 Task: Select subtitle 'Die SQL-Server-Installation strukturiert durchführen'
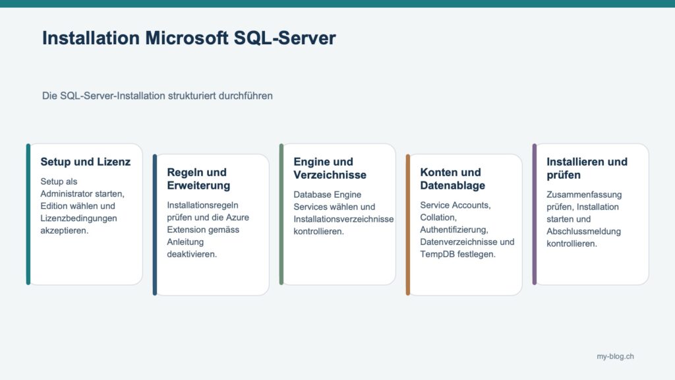(x=157, y=96)
